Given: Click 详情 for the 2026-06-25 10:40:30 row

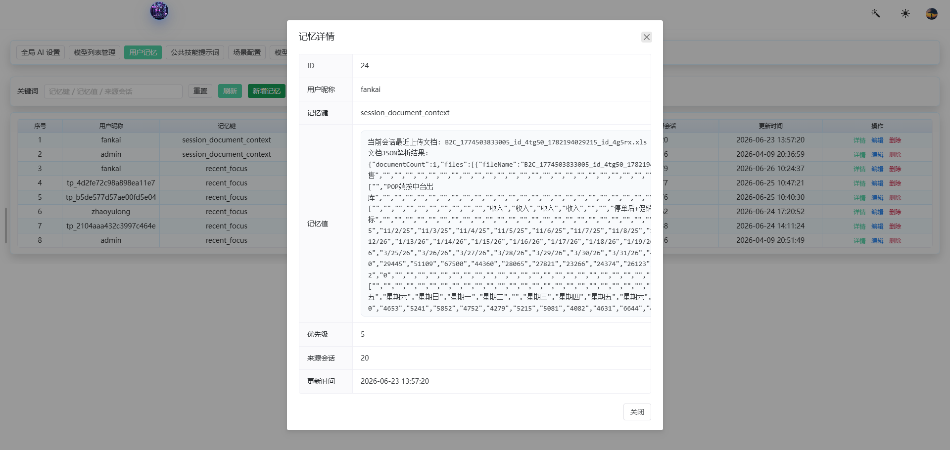Looking at the screenshot, I should (859, 198).
